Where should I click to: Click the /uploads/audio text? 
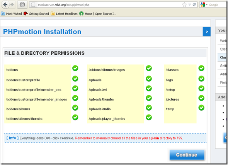(x=99, y=109)
